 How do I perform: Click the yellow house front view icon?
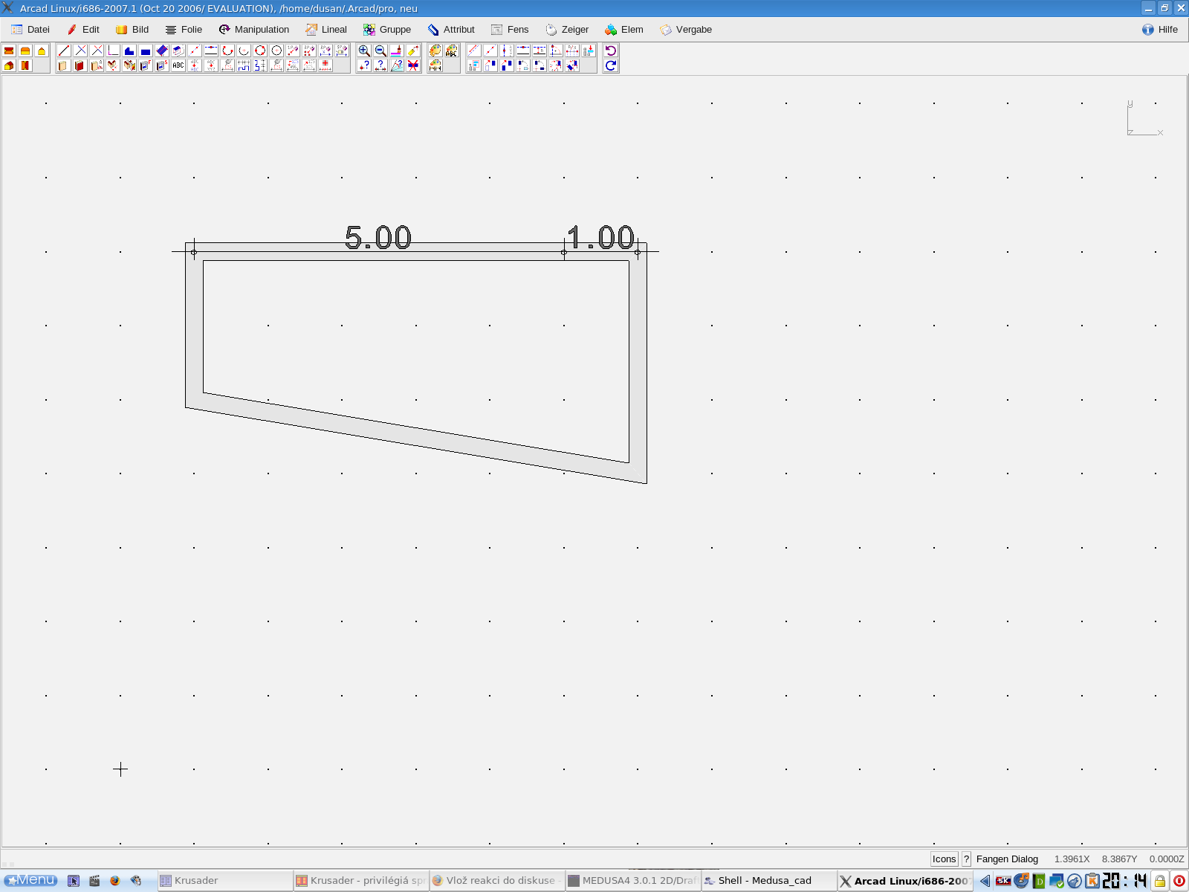tap(42, 51)
